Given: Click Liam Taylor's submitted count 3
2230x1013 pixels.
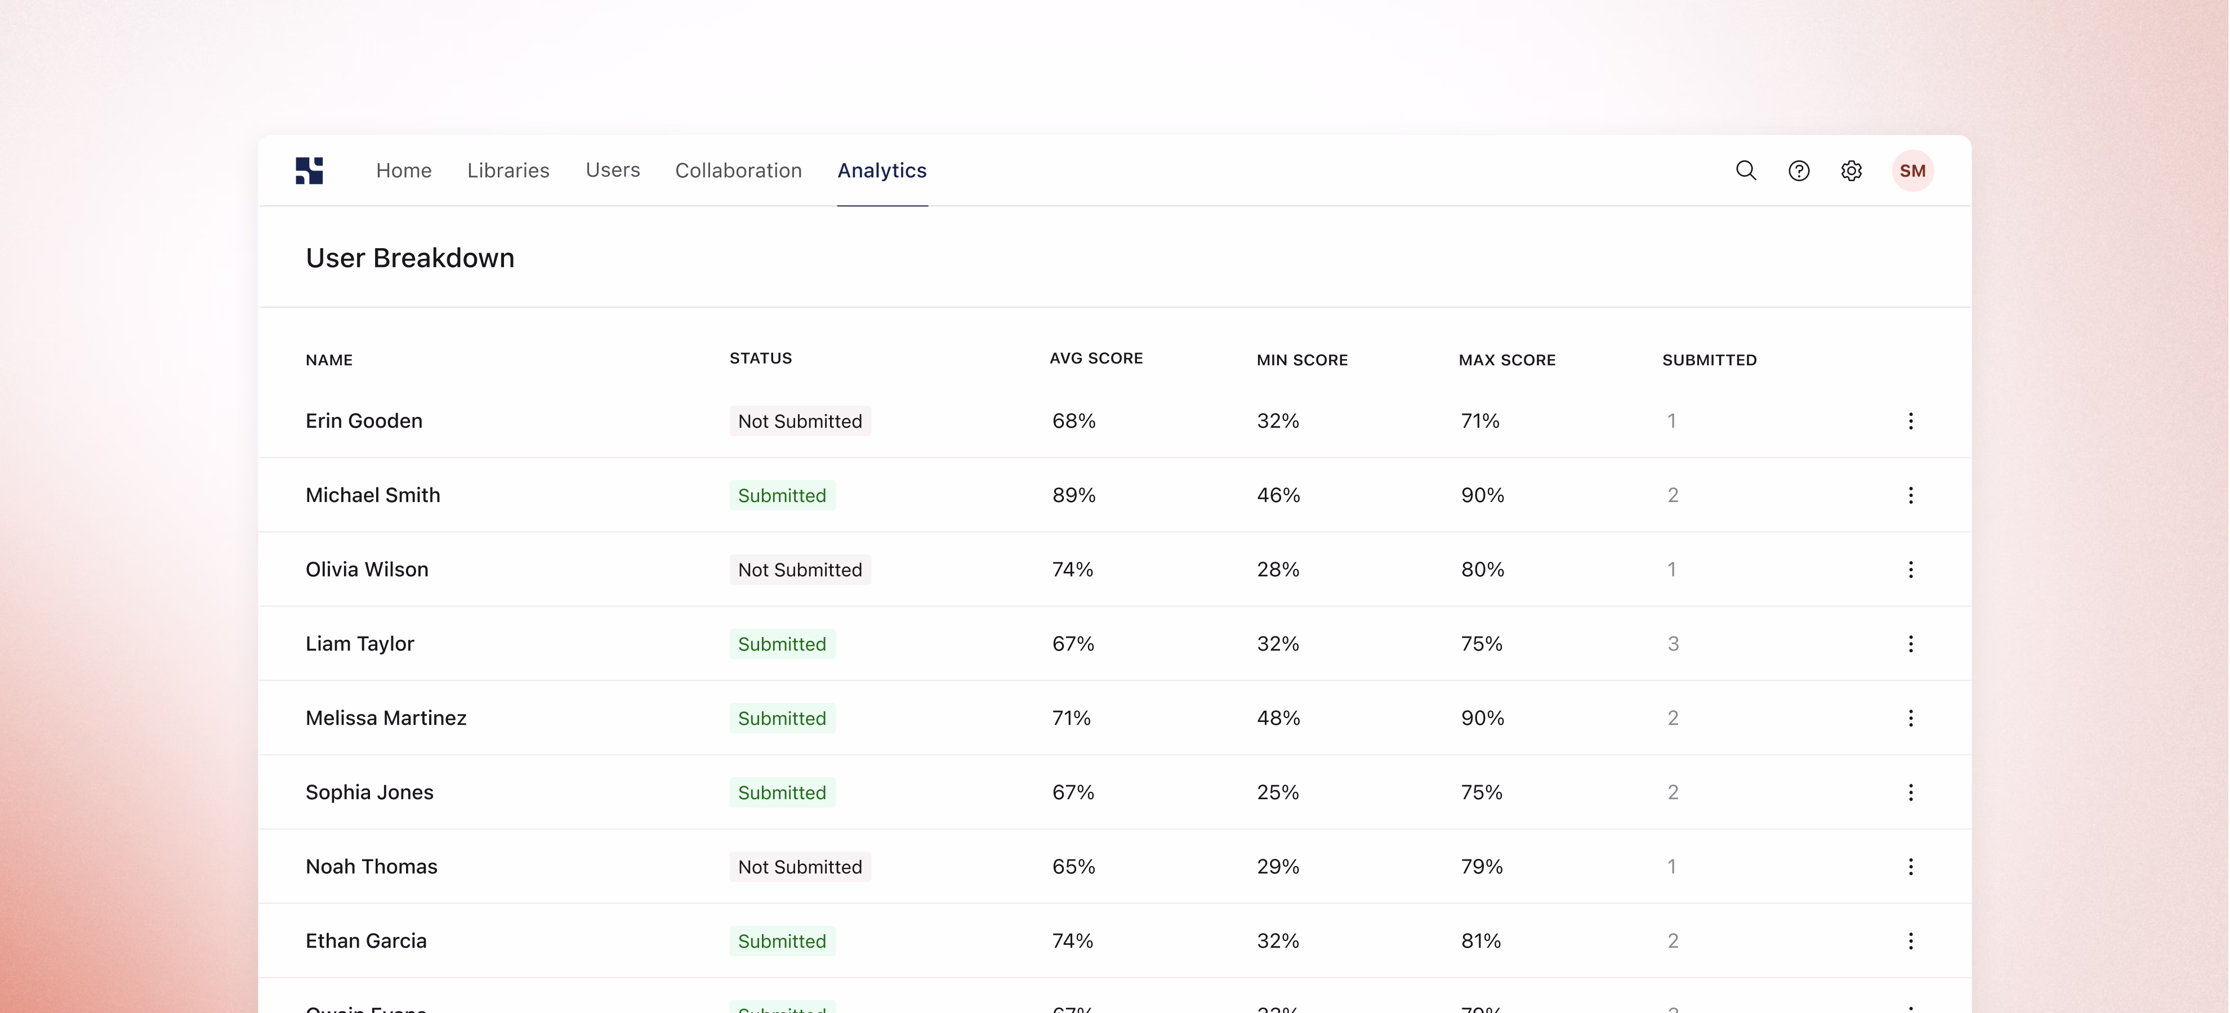Looking at the screenshot, I should tap(1674, 644).
